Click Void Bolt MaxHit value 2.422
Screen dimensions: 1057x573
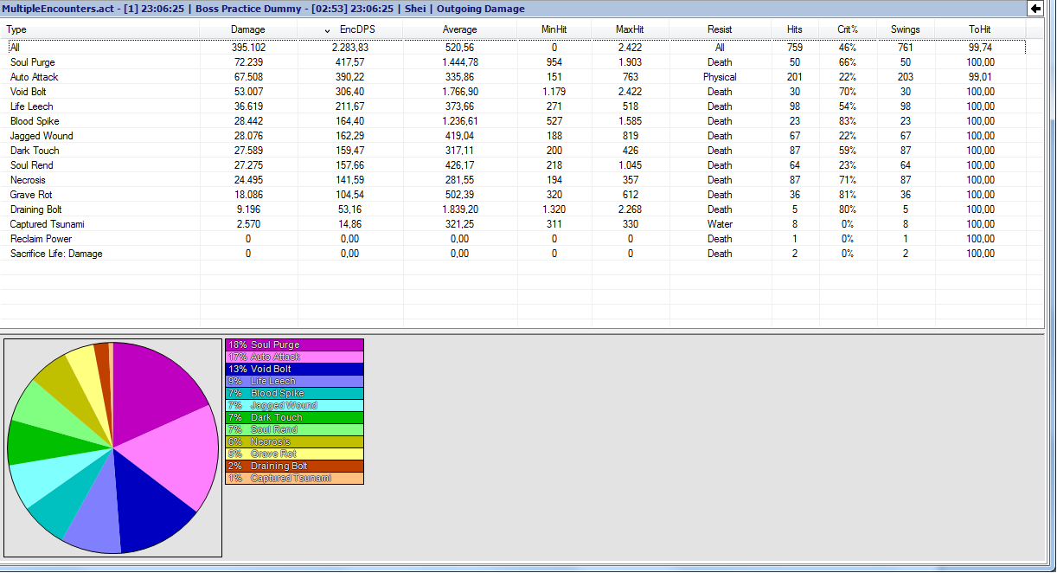630,92
